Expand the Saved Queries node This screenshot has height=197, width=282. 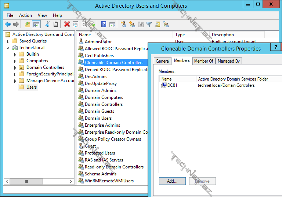click(x=8, y=41)
